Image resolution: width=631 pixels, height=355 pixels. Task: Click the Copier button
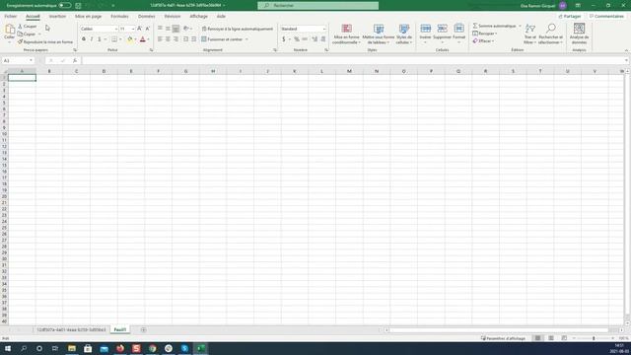click(x=27, y=34)
